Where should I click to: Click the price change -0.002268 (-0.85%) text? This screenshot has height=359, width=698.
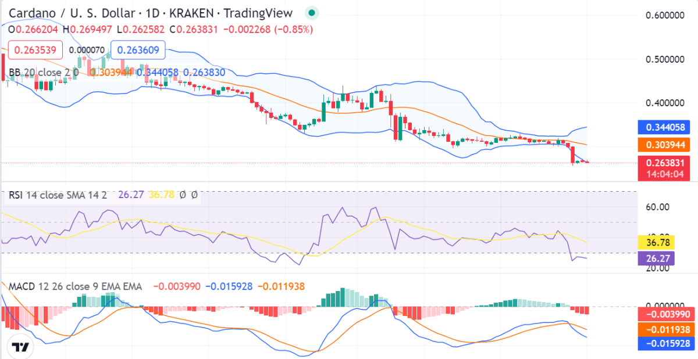(268, 30)
